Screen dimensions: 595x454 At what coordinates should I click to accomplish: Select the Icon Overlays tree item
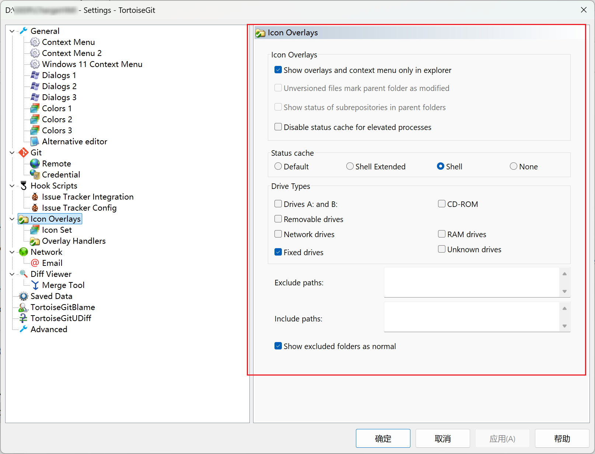pos(55,219)
